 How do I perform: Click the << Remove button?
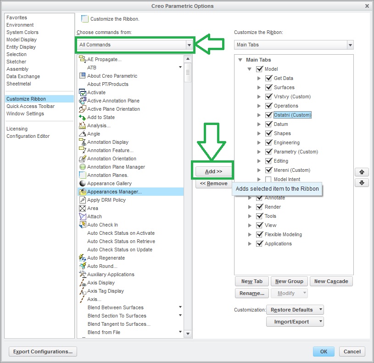click(213, 183)
